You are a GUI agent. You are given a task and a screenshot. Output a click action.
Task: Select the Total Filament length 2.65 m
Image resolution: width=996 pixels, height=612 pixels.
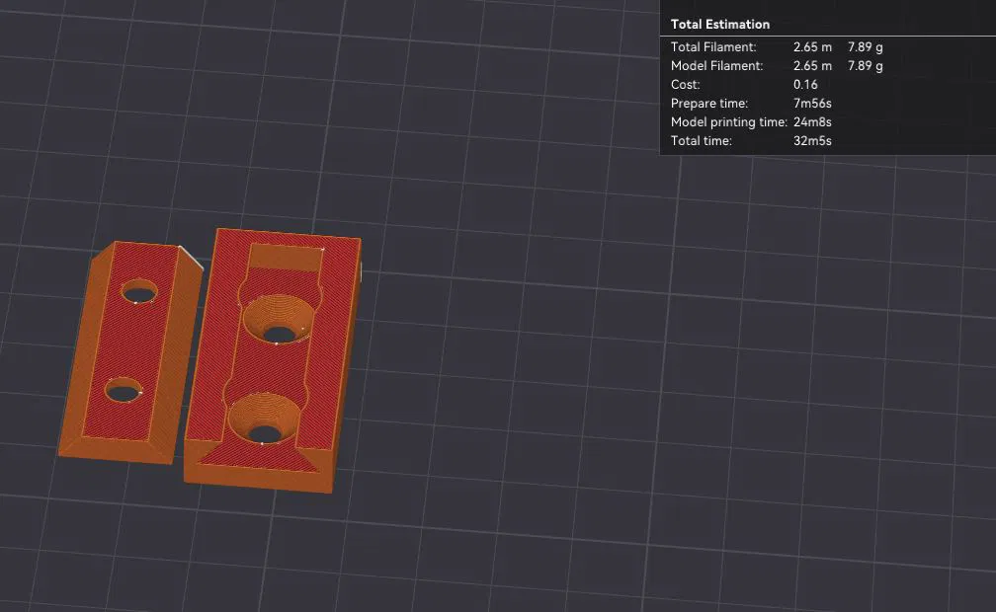(x=812, y=47)
